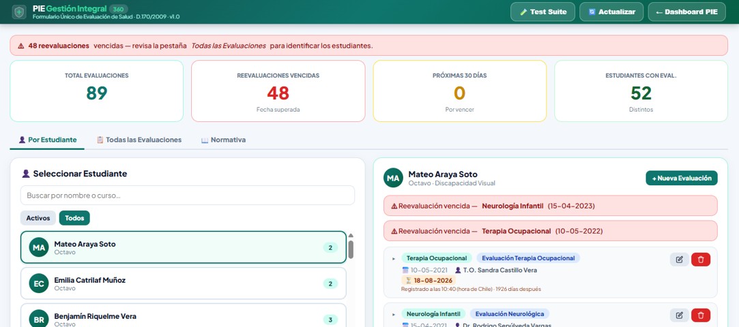Screen dimensions: 739x327
Task: Click the Terapia Ocupacional overdue alert
Action: click(551, 231)
